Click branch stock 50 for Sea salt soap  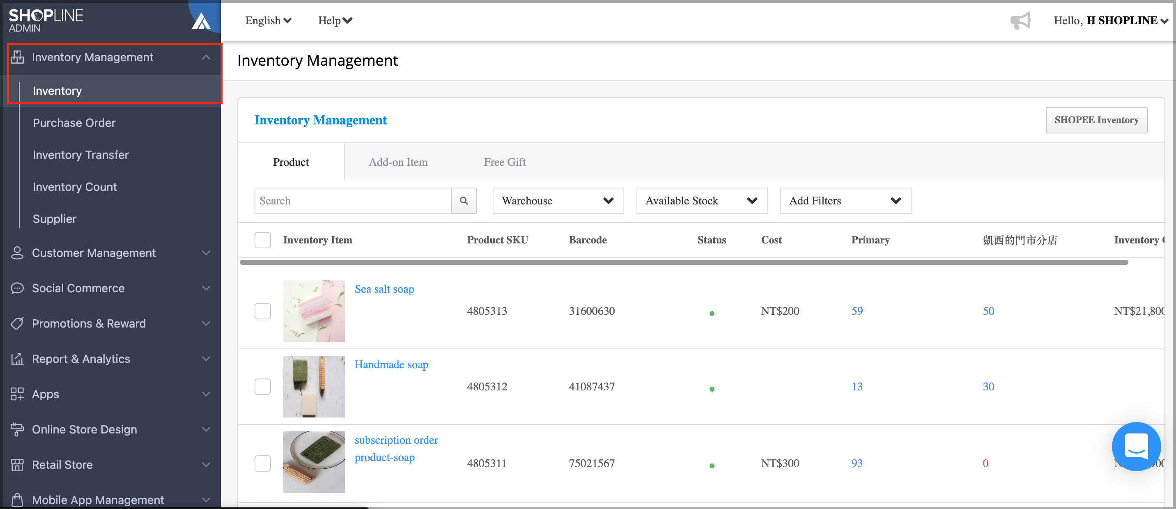click(988, 311)
